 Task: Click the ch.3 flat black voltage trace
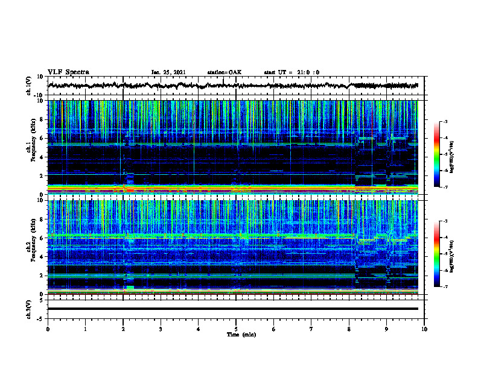[233, 309]
